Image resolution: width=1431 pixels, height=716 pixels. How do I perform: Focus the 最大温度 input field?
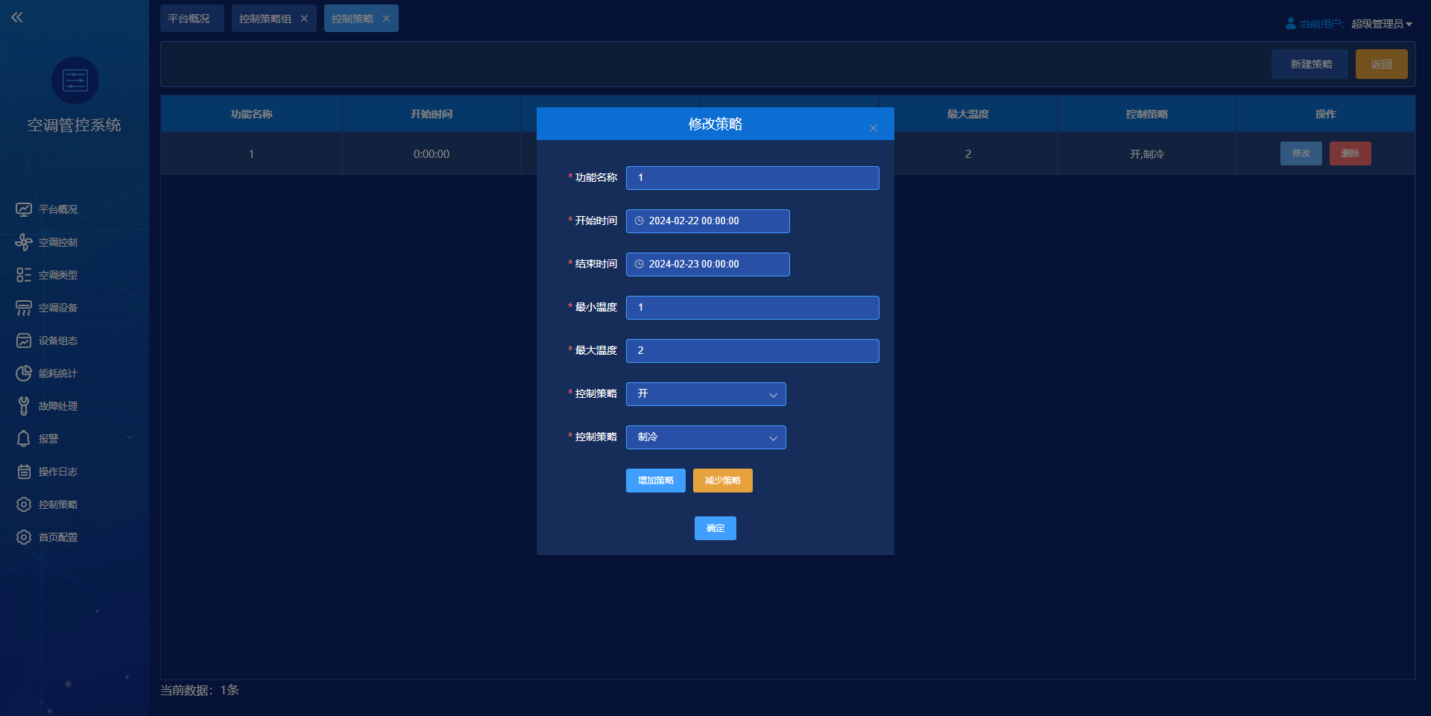(753, 351)
